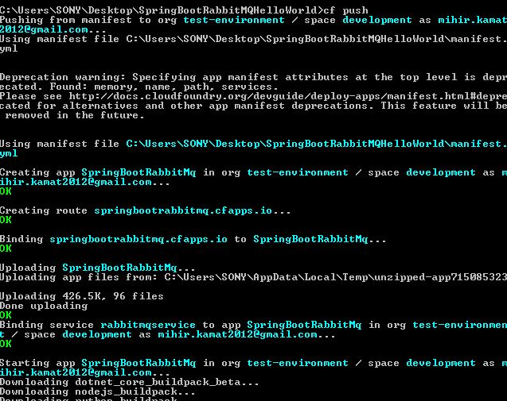This screenshot has width=507, height=401.
Task: Click 'removed in the future.' text
Action: [75, 115]
